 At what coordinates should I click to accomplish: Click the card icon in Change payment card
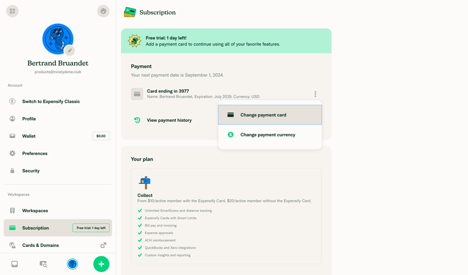point(230,115)
